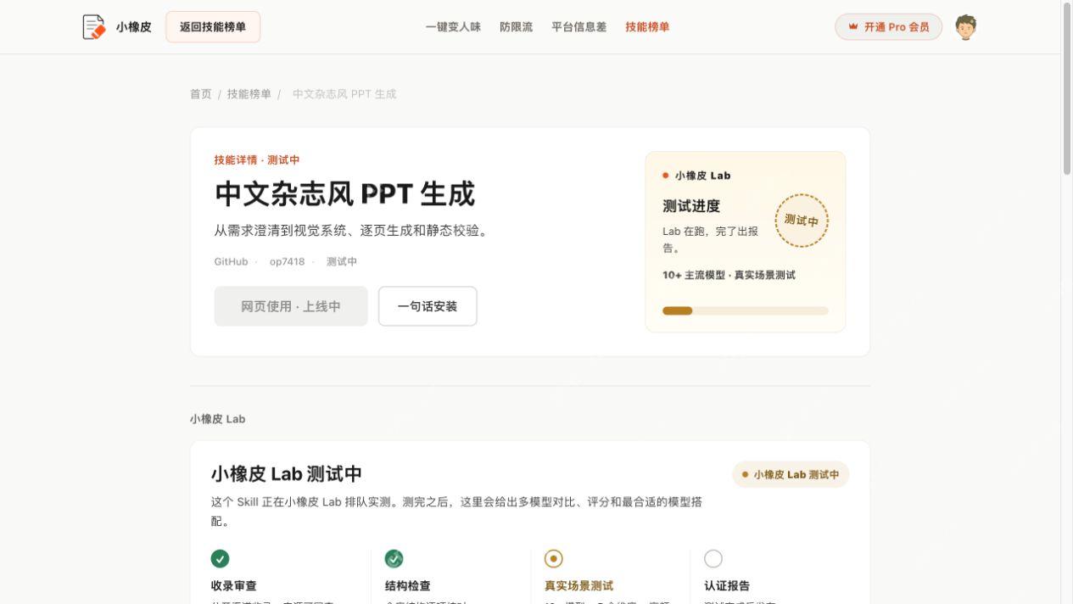
Task: Go to 技能榜单 breadcrumb link
Action: coord(249,94)
